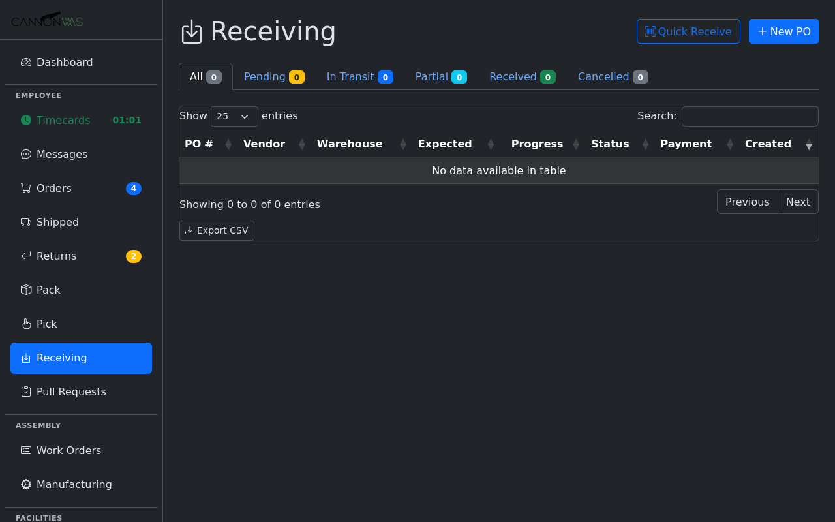
Task: Switch to the Pending tab
Action: (274, 76)
